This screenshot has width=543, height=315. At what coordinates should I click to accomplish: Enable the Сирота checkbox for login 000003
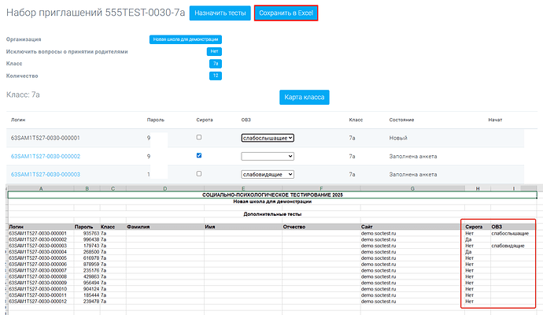point(200,174)
